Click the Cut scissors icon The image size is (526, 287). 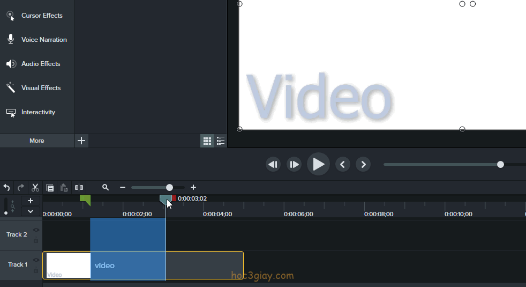[35, 188]
